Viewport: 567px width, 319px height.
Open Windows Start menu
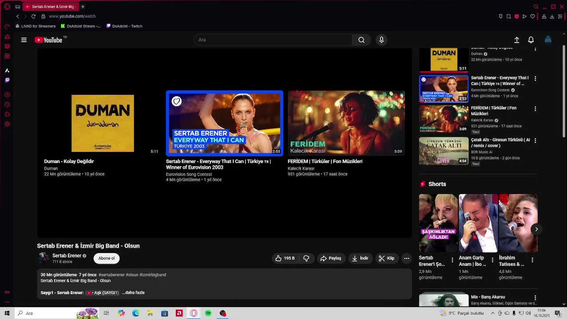pos(7,313)
